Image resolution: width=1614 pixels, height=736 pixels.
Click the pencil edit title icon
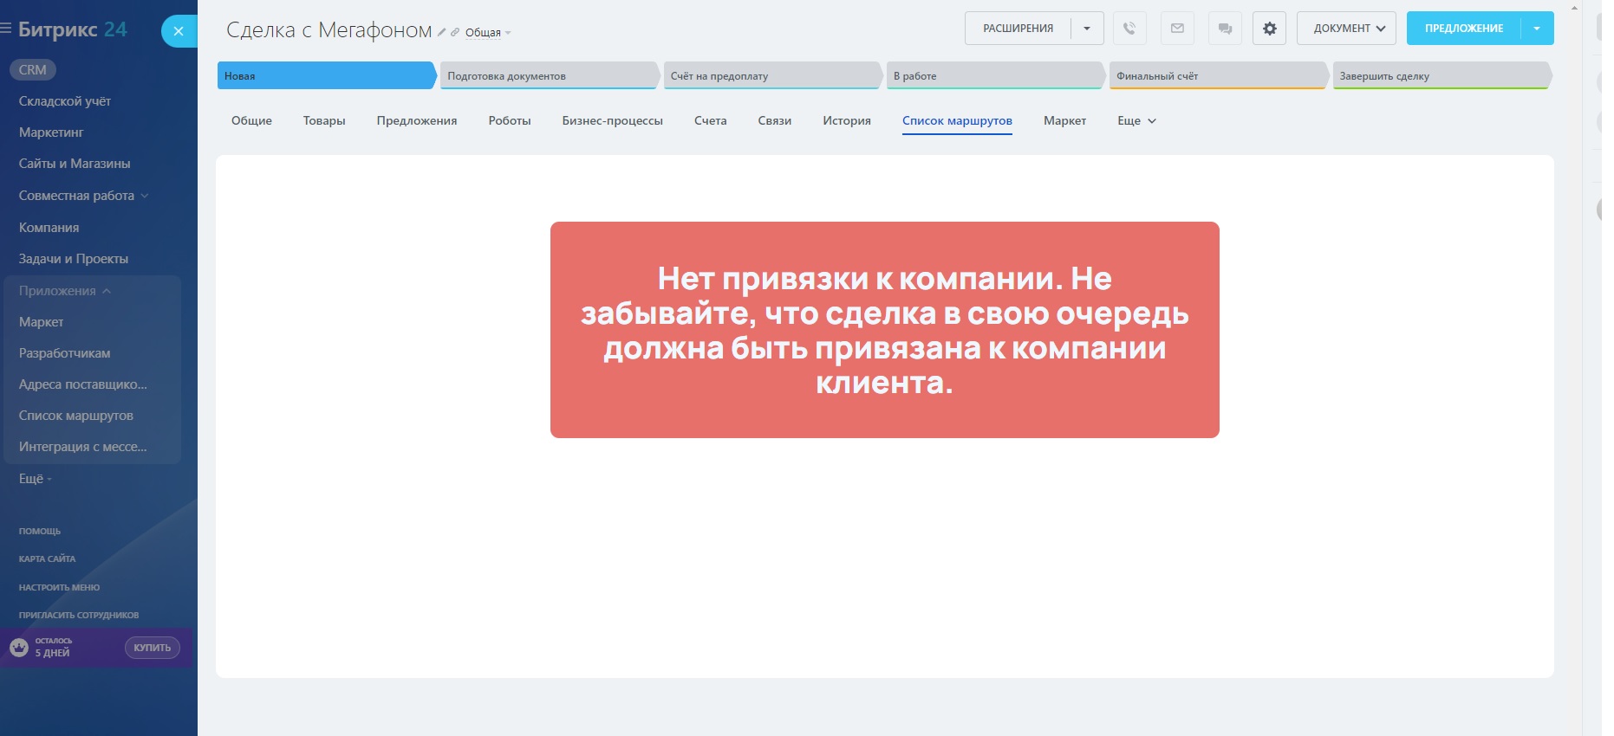pyautogui.click(x=441, y=33)
